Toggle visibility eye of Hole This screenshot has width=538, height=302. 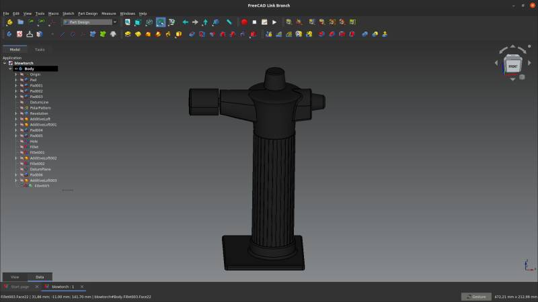[x=22, y=142]
